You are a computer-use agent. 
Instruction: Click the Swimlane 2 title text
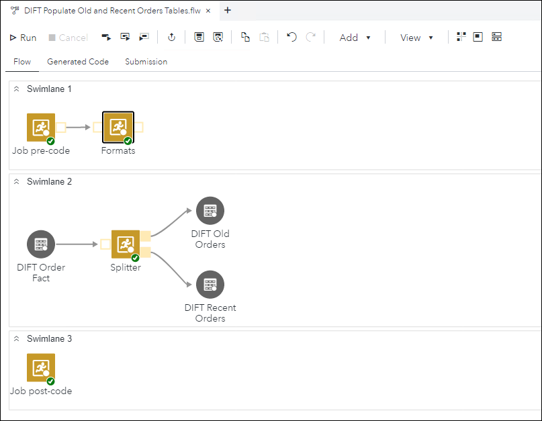tap(49, 181)
